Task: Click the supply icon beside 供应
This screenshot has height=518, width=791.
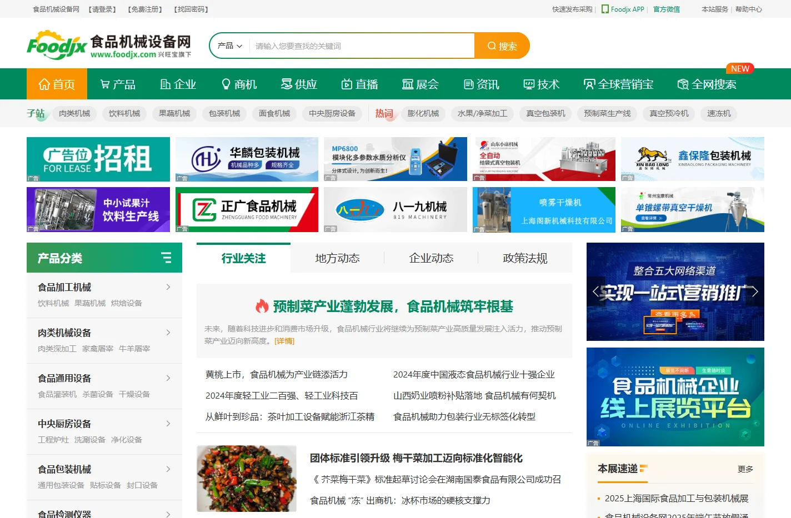Action: (287, 84)
